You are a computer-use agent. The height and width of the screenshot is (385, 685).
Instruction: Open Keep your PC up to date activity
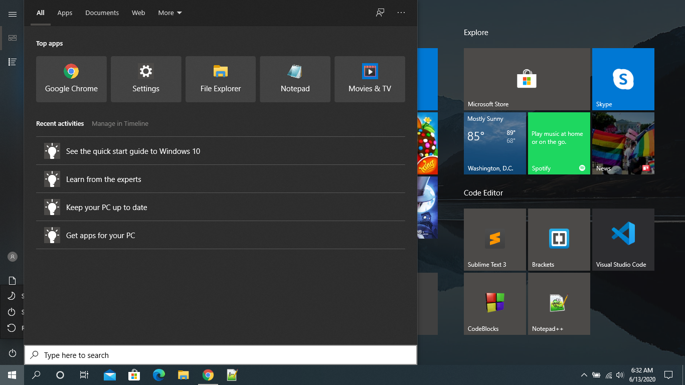(221, 207)
